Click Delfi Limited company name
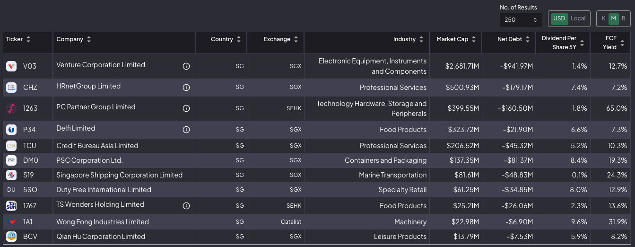 [76, 128]
